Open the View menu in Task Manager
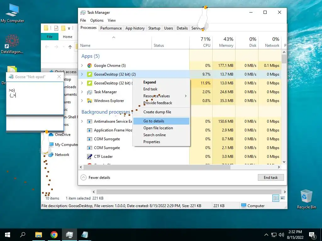The image size is (322, 241). pyautogui.click(x=112, y=20)
